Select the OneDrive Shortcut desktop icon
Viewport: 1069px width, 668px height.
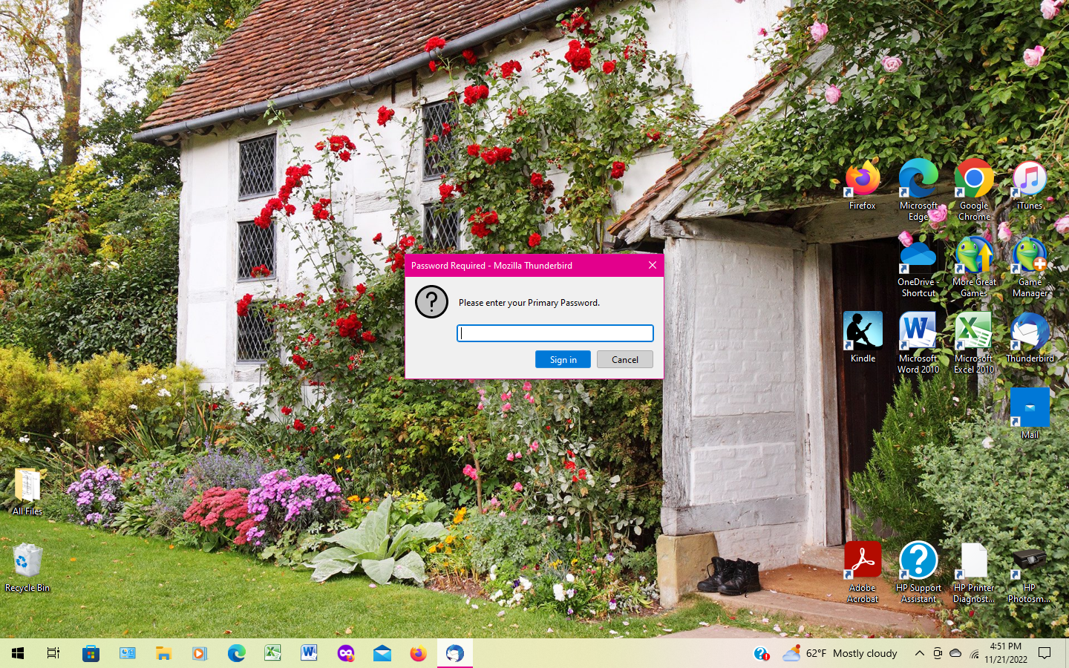[918, 266]
